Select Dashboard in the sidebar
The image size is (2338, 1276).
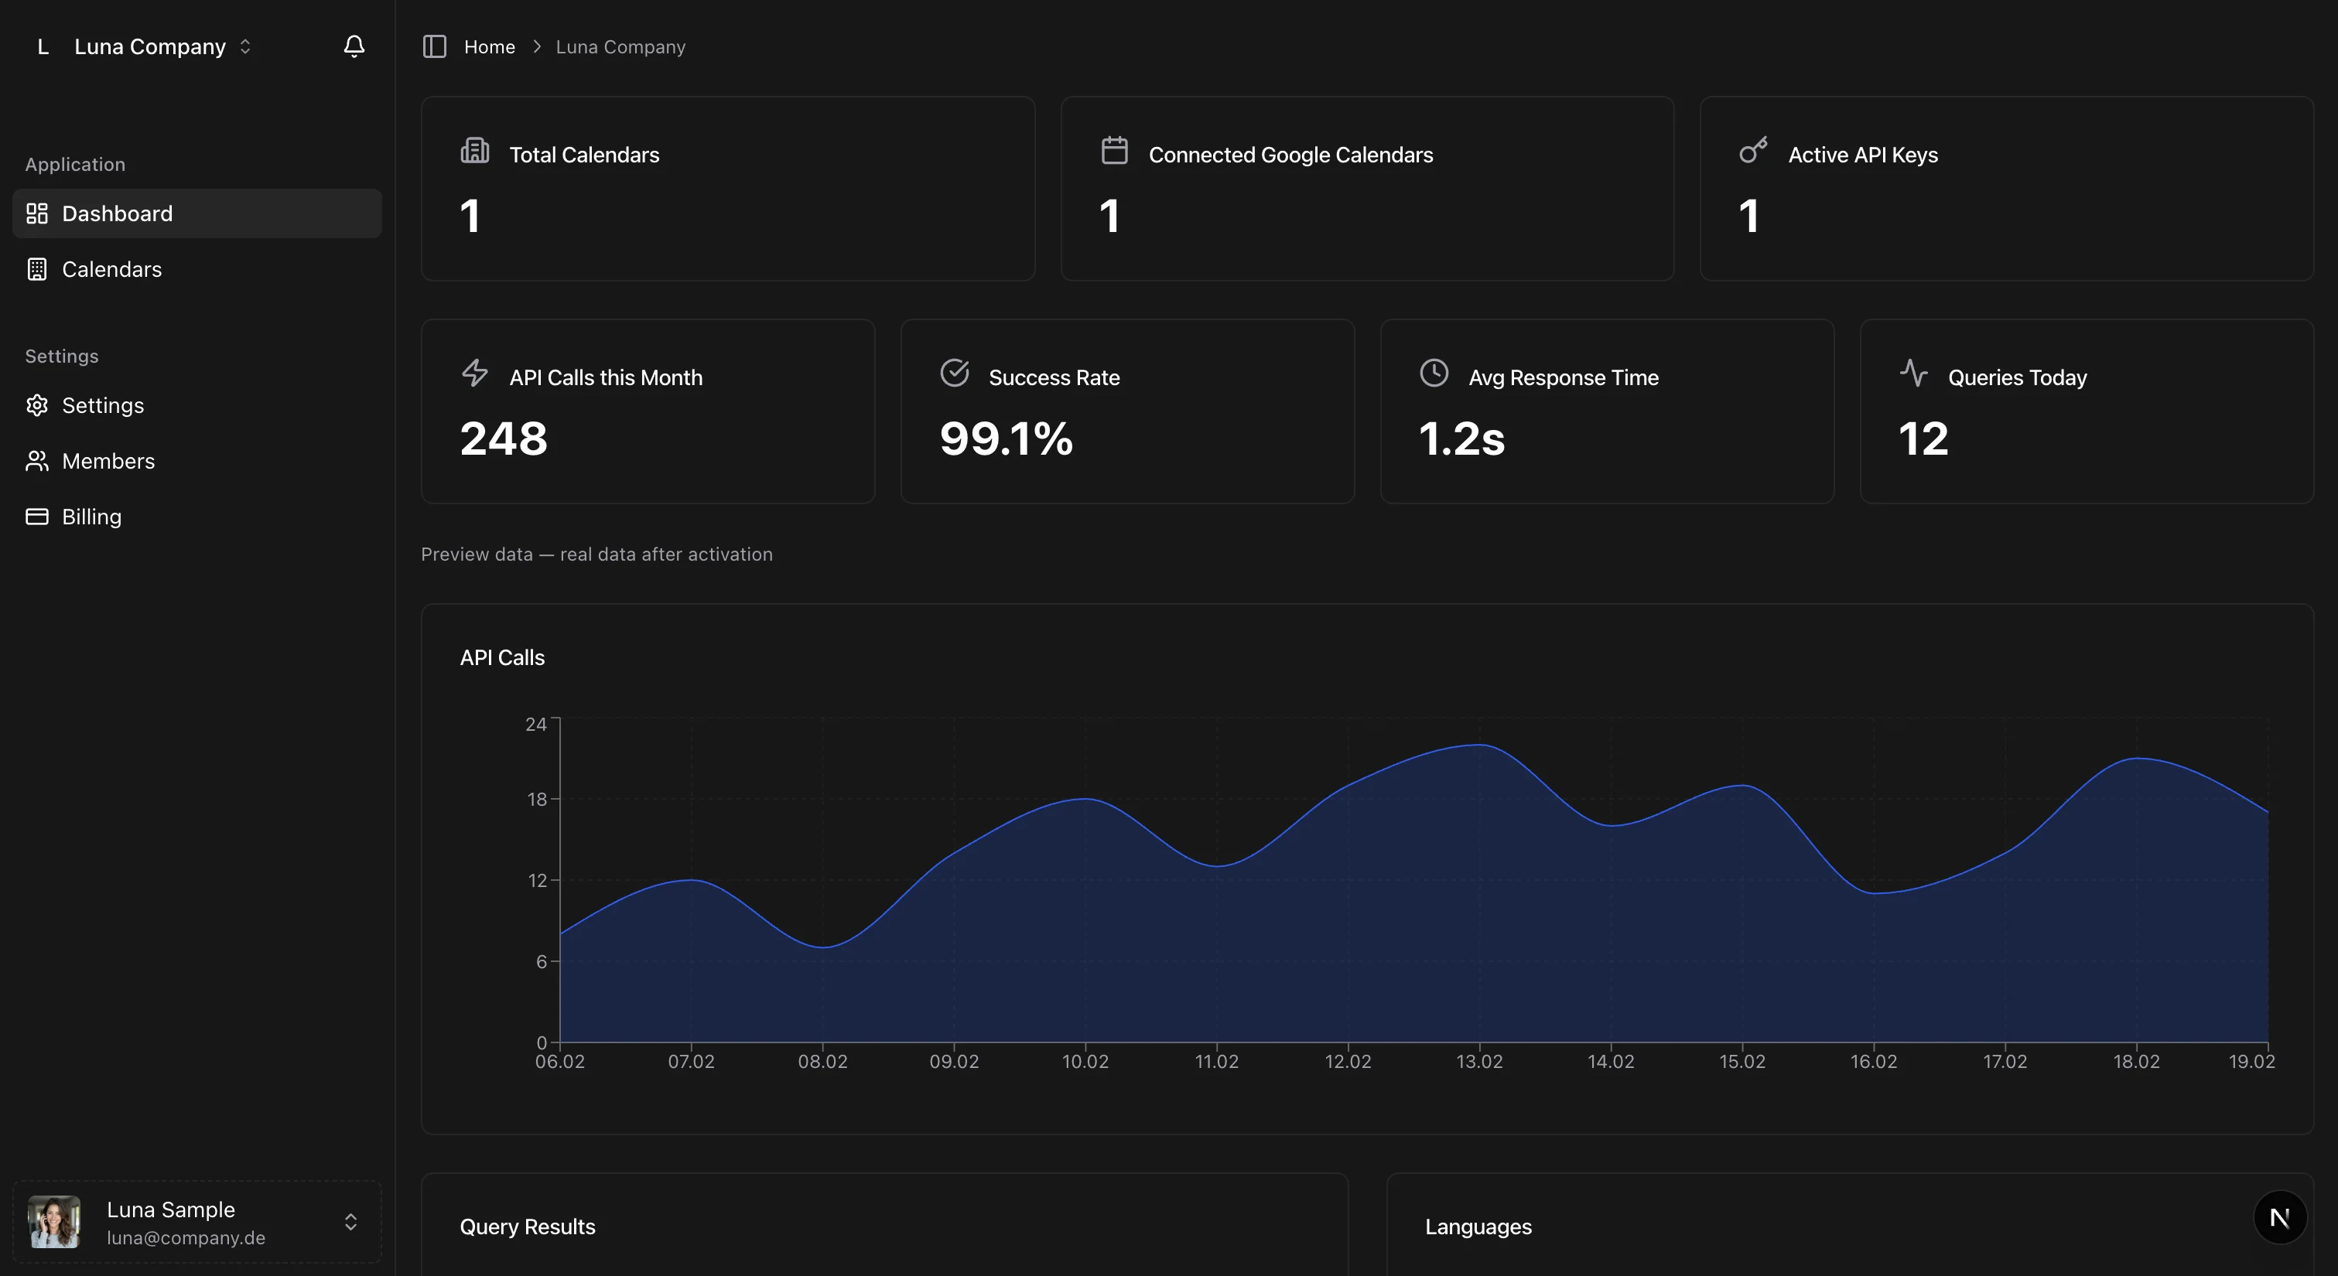pos(117,213)
